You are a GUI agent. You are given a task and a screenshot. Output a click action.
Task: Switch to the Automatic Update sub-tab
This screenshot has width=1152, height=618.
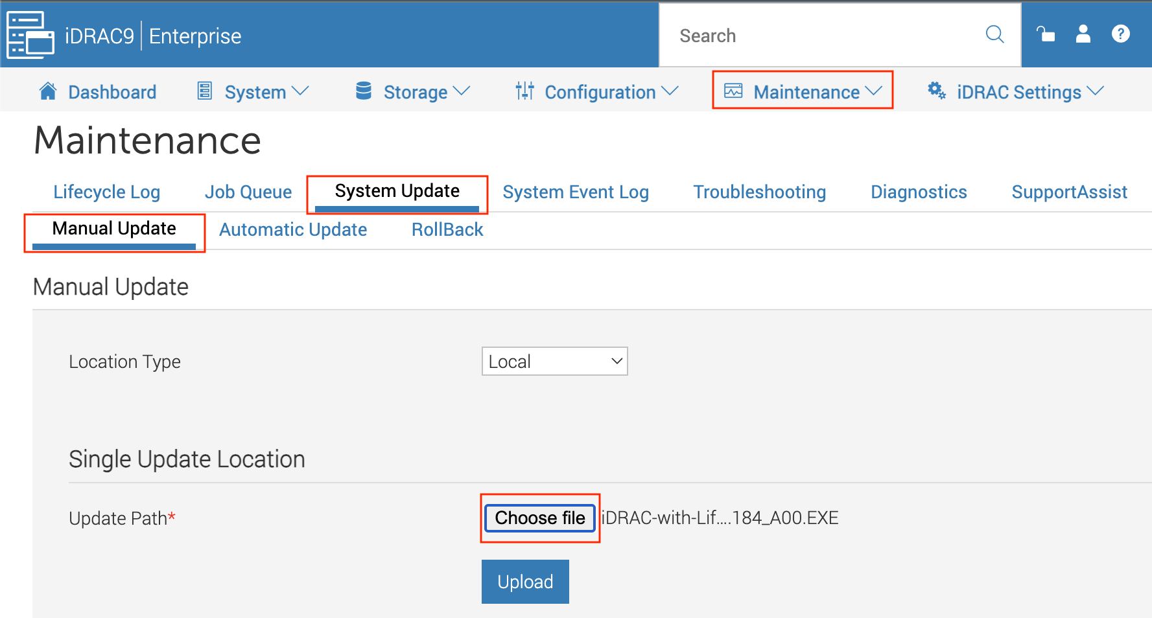point(293,229)
